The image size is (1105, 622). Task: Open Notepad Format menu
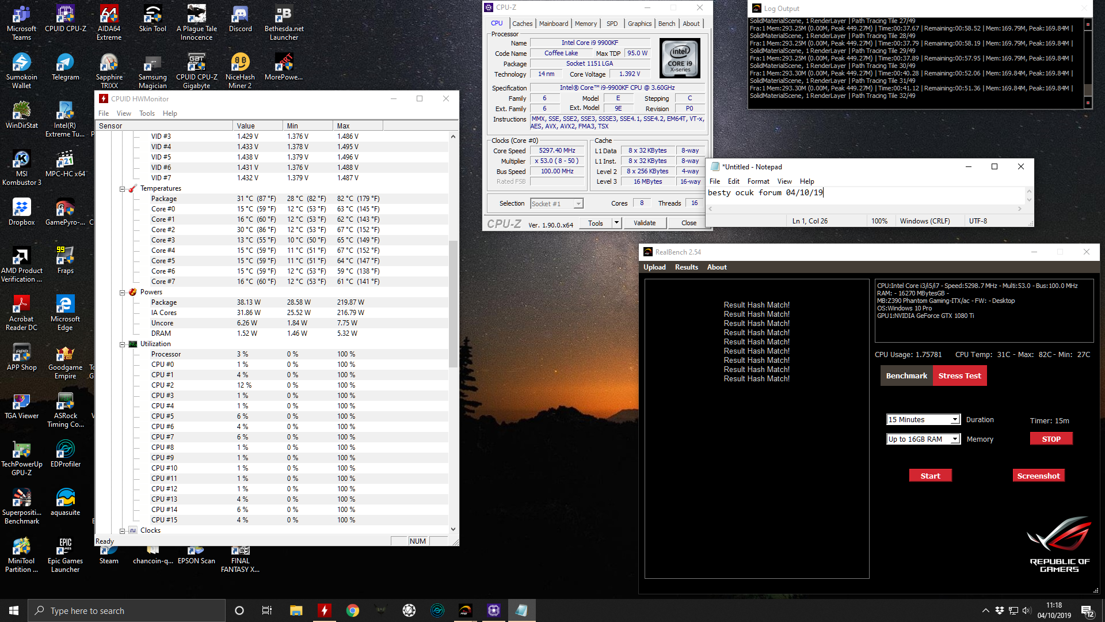click(758, 181)
